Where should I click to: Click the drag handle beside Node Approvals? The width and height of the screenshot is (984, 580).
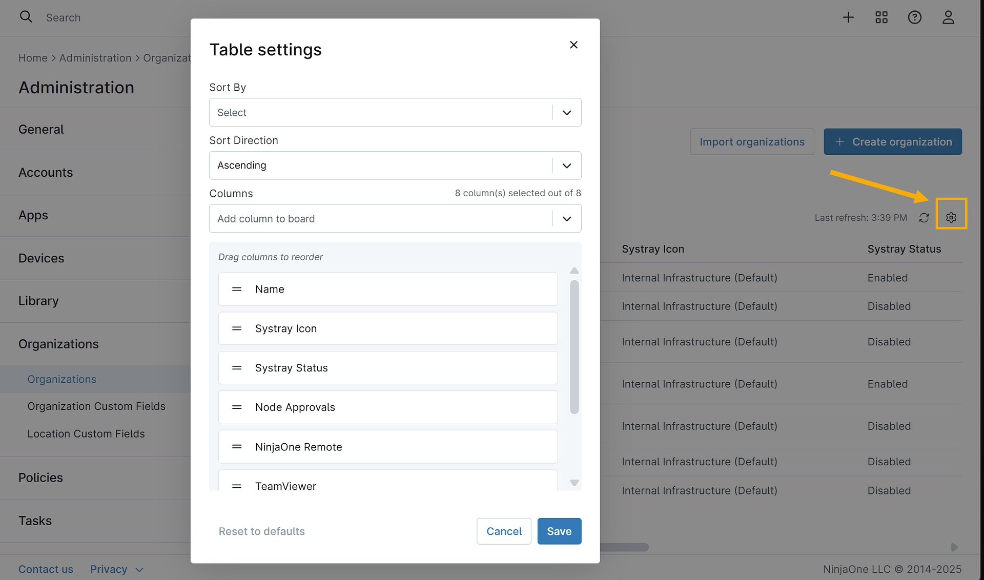click(237, 407)
